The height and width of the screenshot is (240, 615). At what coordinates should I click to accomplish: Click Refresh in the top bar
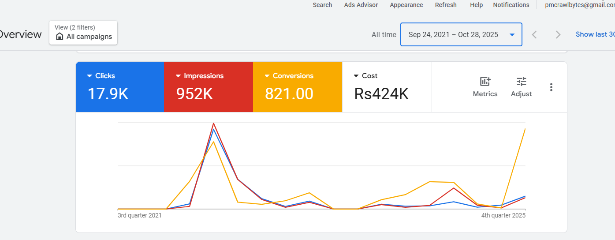click(446, 5)
